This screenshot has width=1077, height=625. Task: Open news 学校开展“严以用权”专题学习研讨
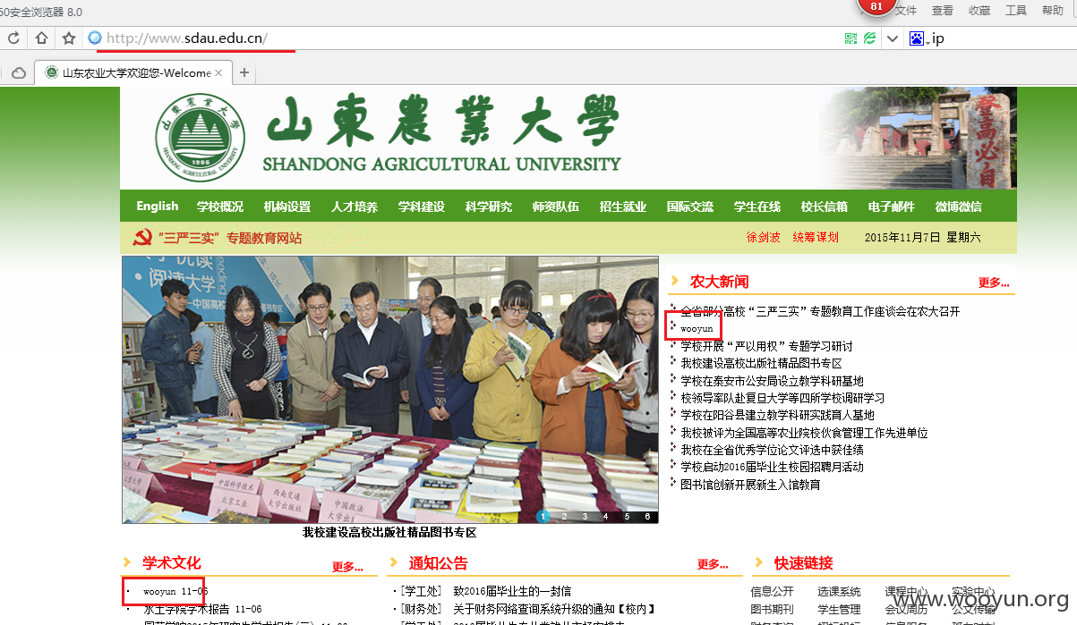pos(766,346)
